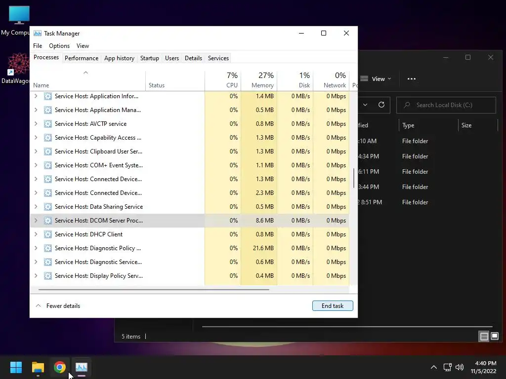Sort File Explorer by Type column
506x379 pixels.
click(x=428, y=125)
